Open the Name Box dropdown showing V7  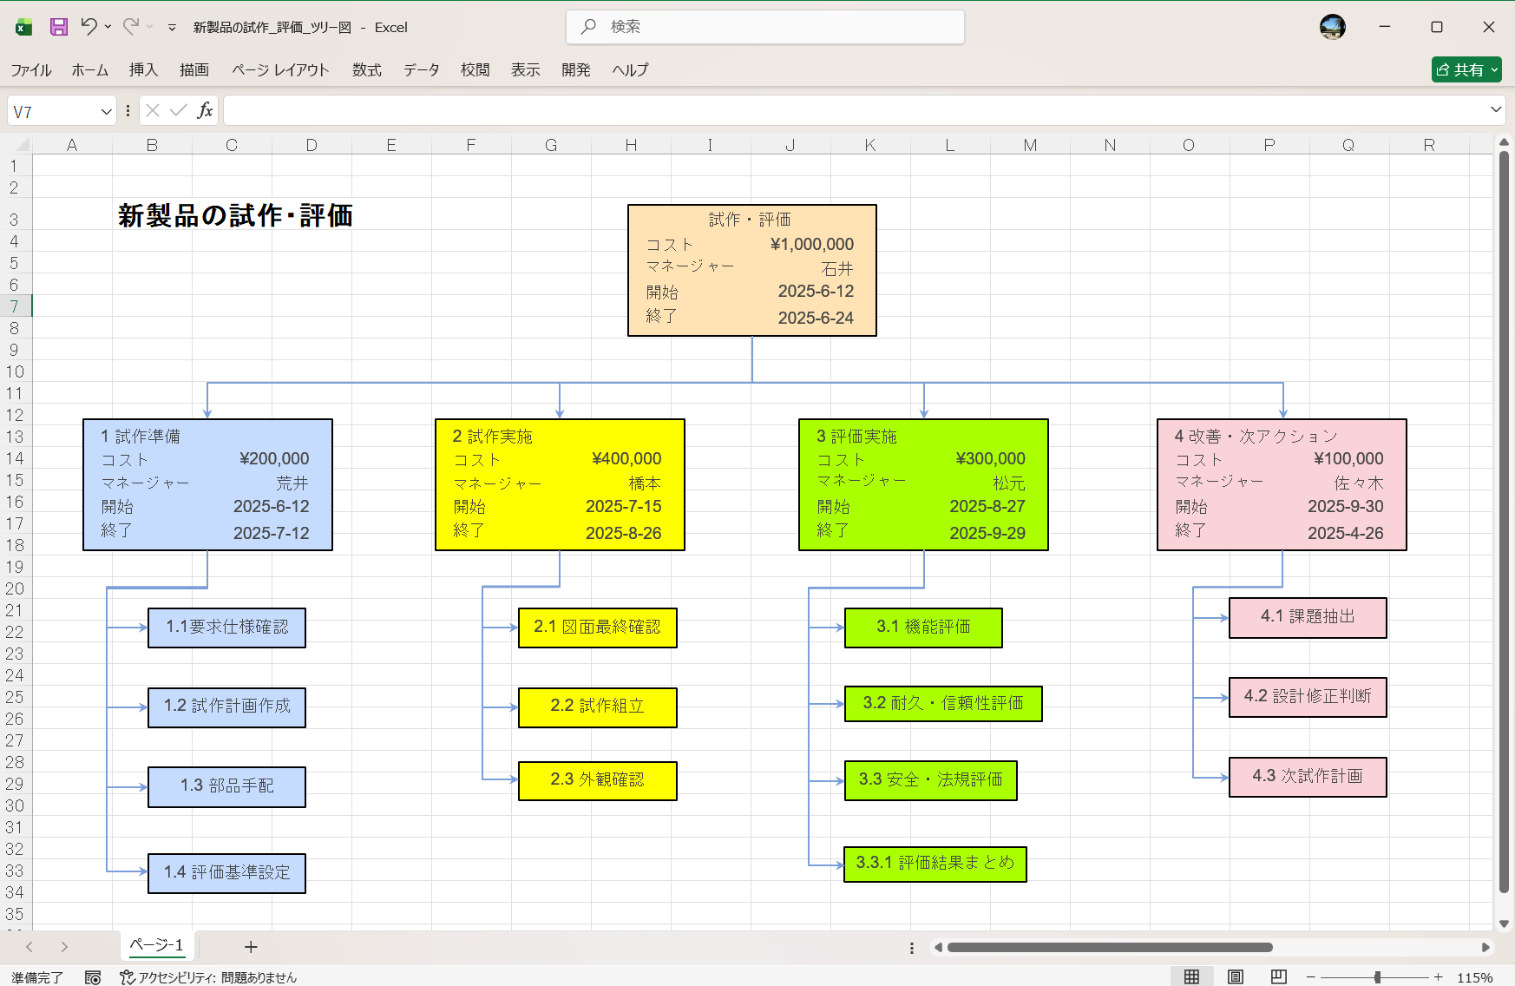108,110
